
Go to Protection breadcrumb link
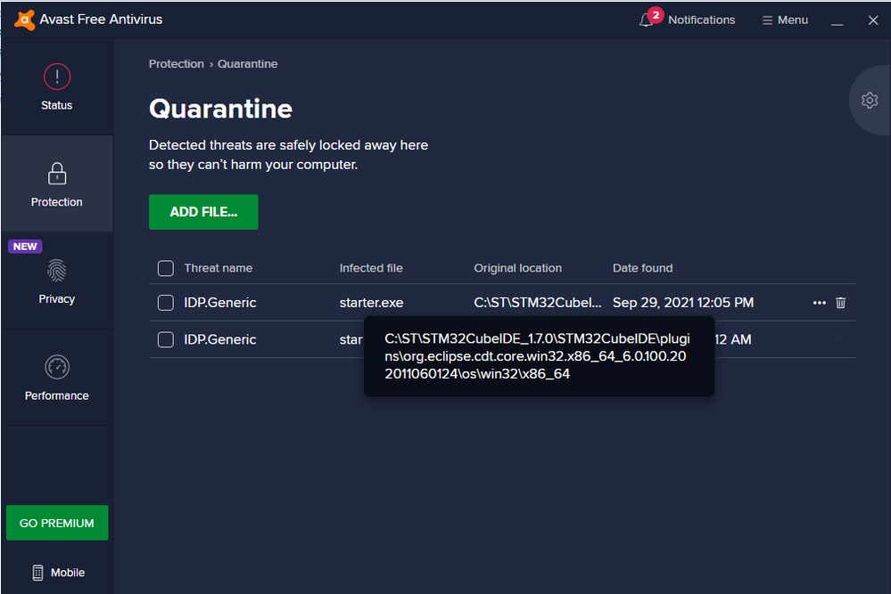tap(177, 64)
